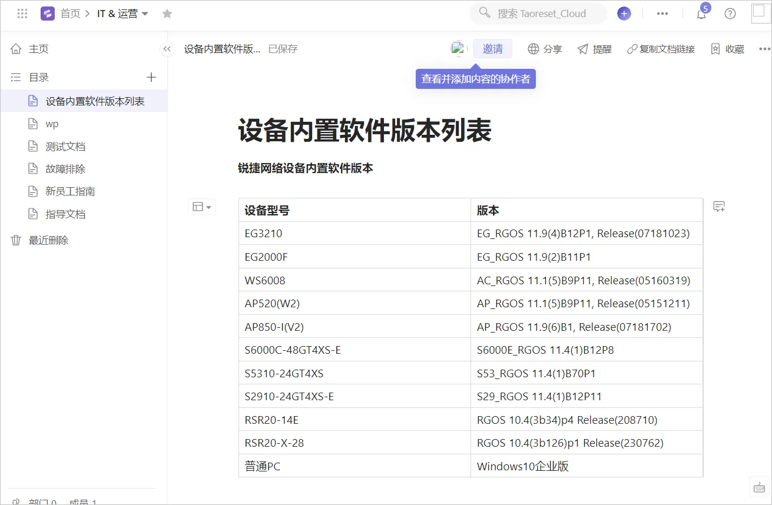Select the S5310-24GT4XS cell

(354, 373)
